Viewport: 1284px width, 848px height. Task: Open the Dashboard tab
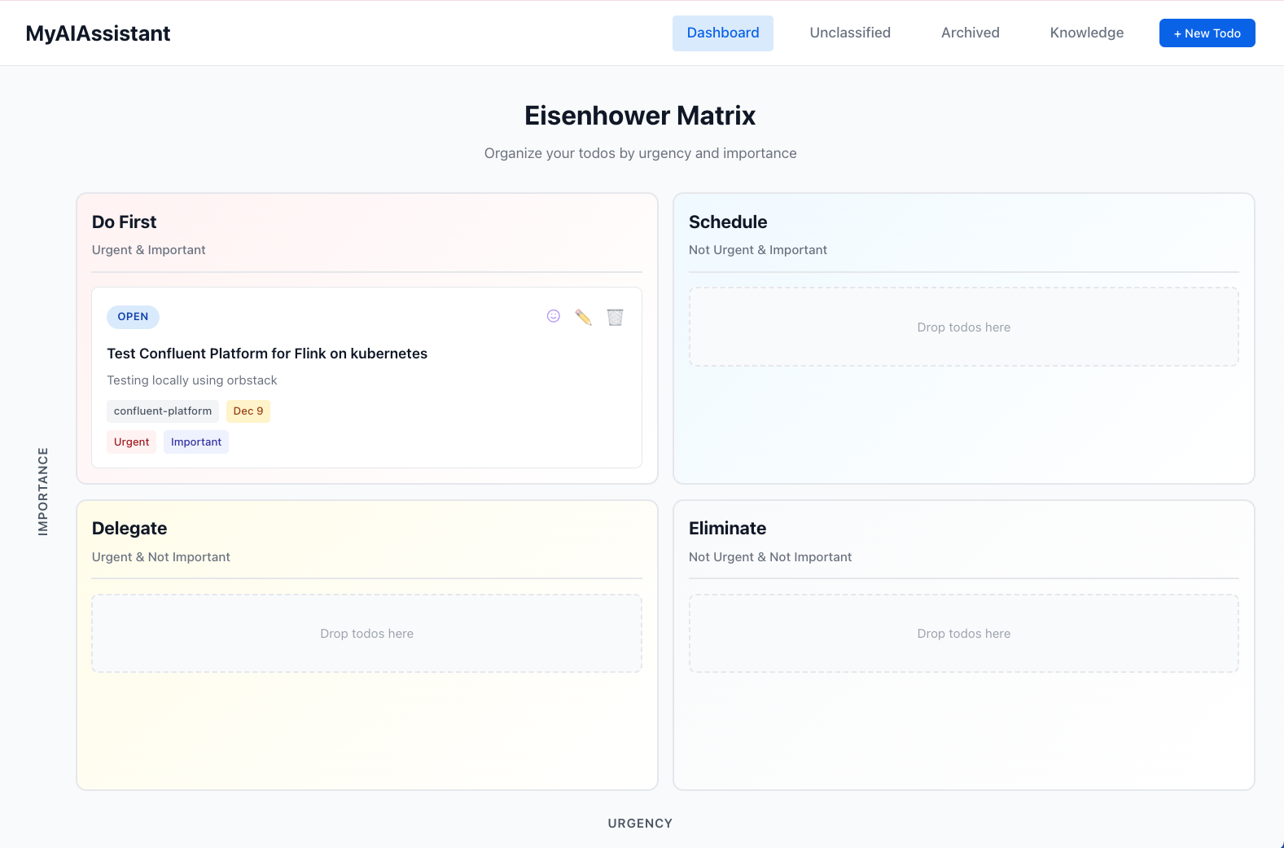click(722, 33)
